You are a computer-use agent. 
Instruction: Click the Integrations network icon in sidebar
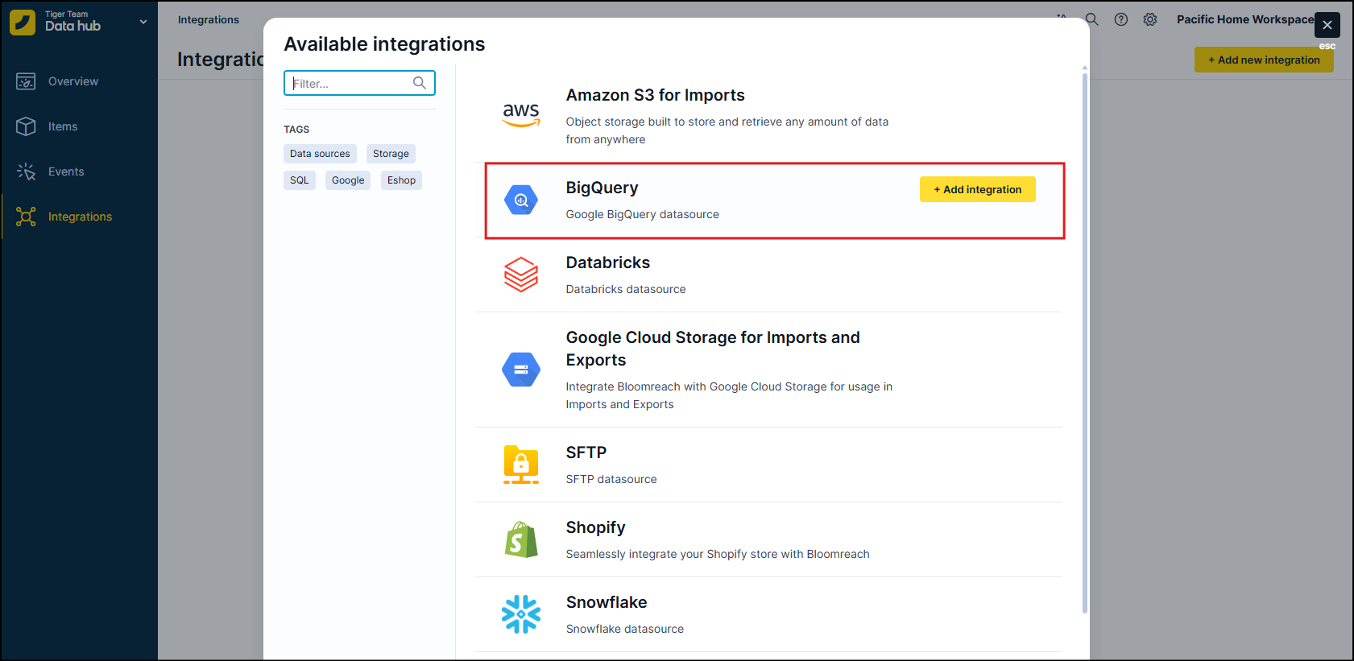26,217
